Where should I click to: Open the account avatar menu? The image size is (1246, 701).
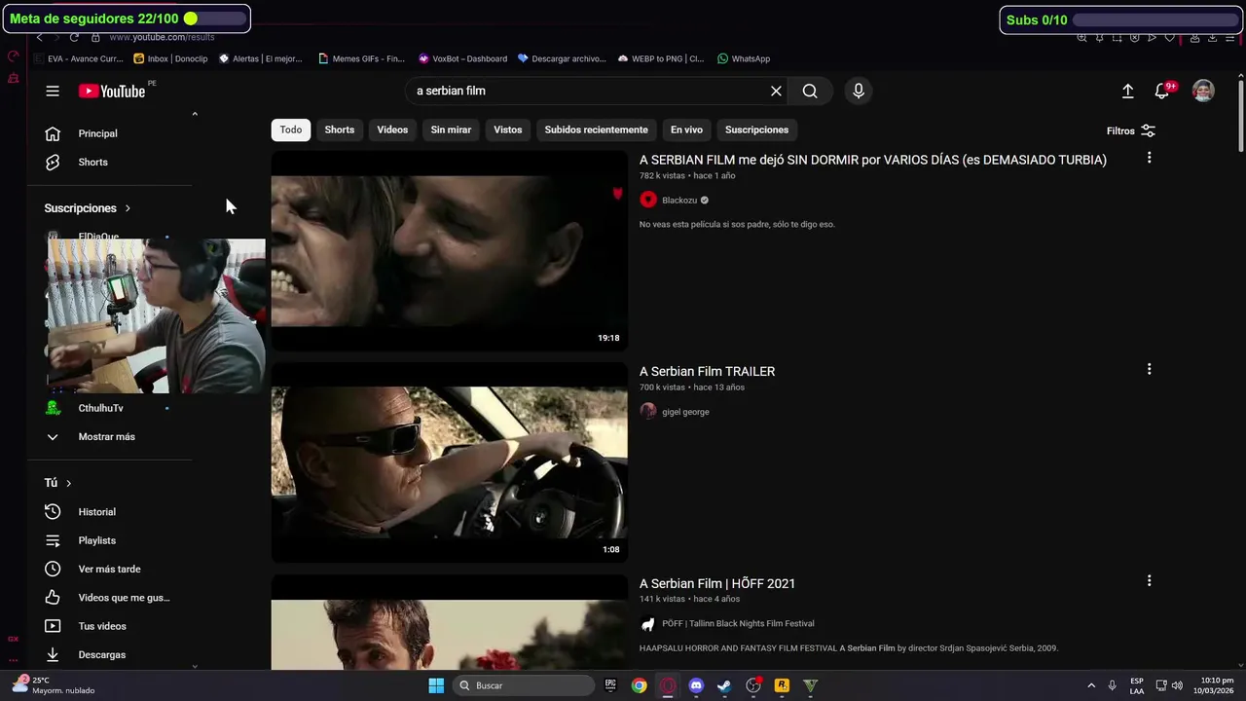point(1203,91)
